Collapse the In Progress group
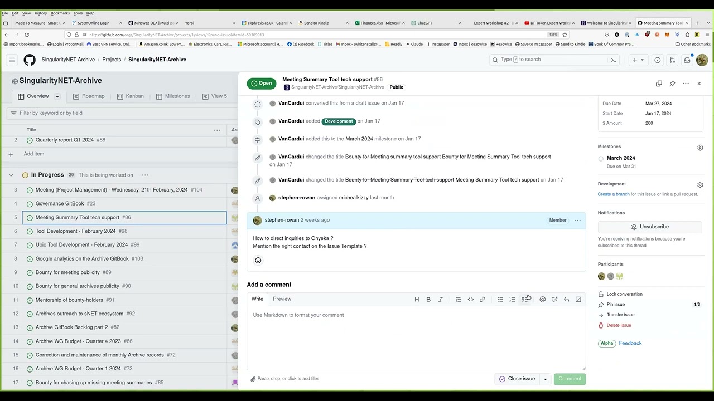Image resolution: width=714 pixels, height=401 pixels. (x=11, y=175)
